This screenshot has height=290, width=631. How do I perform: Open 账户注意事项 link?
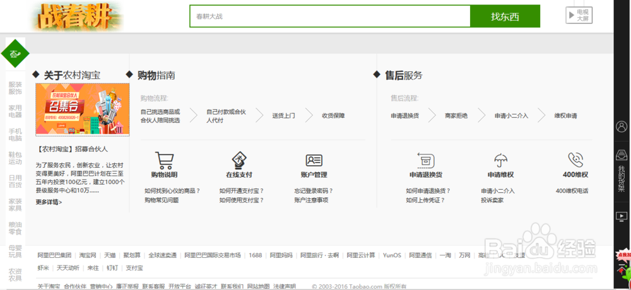311,200
